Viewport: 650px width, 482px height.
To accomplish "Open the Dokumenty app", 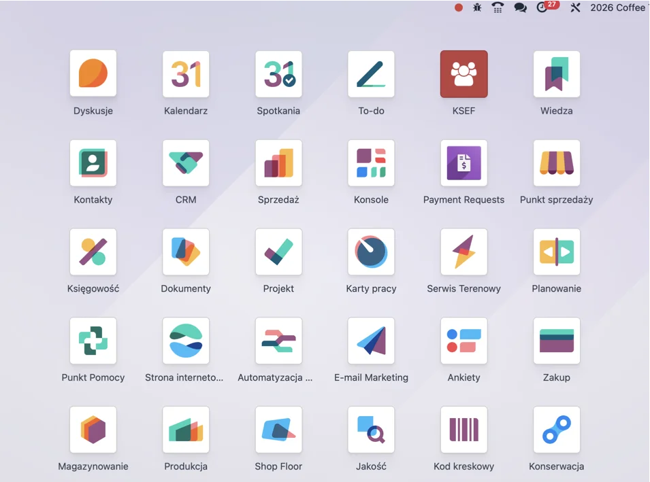I will 186,252.
